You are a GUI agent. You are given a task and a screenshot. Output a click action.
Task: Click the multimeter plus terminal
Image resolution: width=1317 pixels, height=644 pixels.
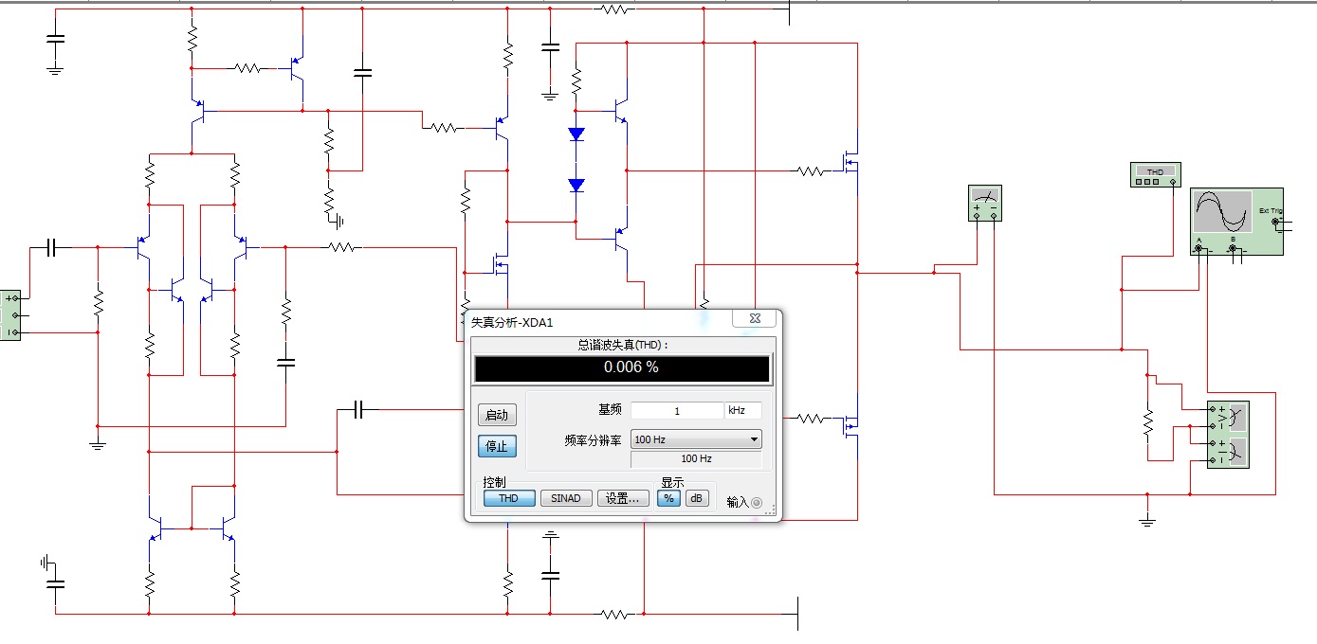pos(977,215)
